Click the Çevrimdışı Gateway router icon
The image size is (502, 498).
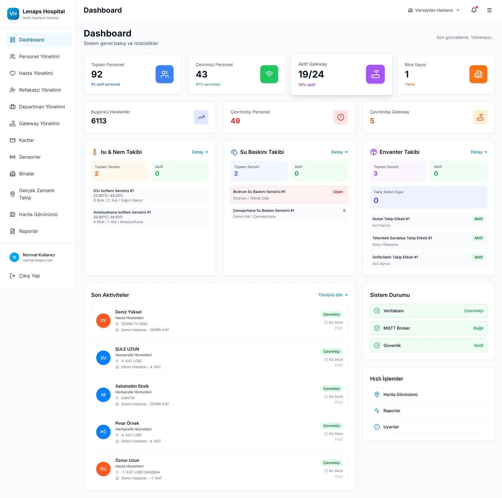[x=480, y=117]
